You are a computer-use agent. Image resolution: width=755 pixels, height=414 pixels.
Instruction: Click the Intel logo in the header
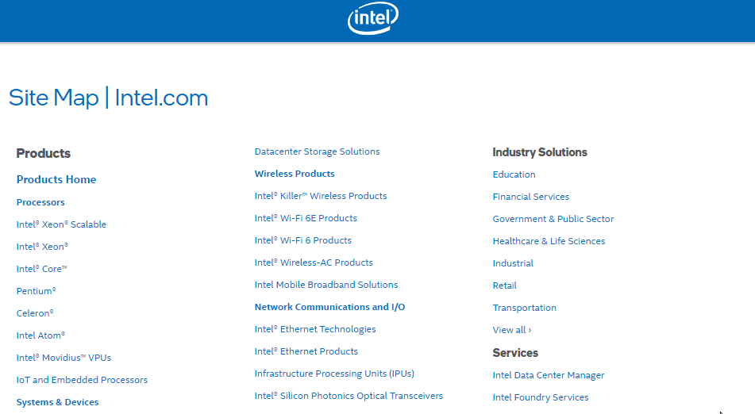pos(373,18)
